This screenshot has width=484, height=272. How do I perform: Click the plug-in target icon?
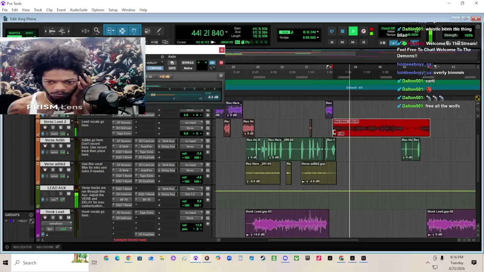221,63
